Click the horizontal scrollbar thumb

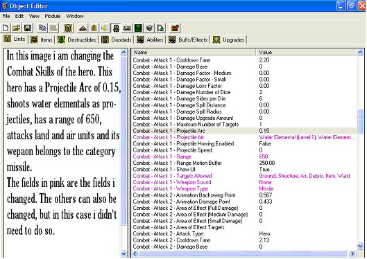point(242,253)
